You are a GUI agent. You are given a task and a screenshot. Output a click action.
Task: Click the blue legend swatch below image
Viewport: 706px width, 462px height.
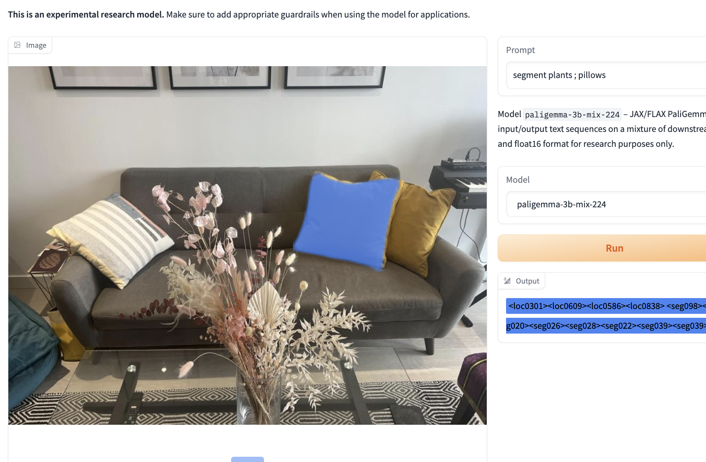click(x=247, y=459)
